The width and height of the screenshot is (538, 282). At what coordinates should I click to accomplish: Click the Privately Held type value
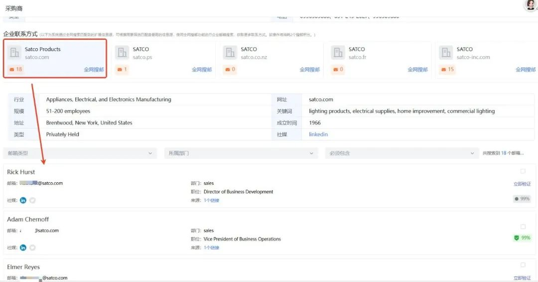point(62,135)
